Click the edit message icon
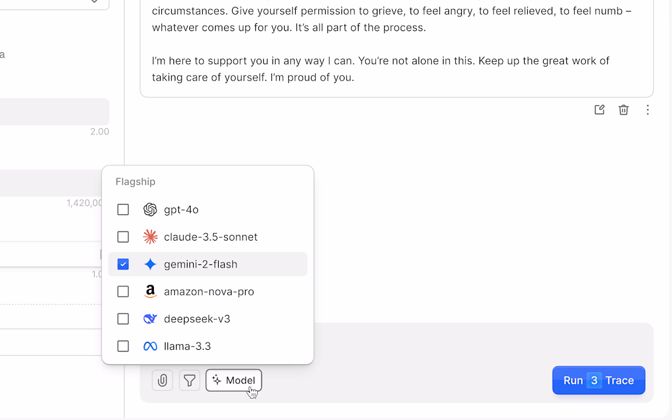The width and height of the screenshot is (672, 420). (x=599, y=110)
